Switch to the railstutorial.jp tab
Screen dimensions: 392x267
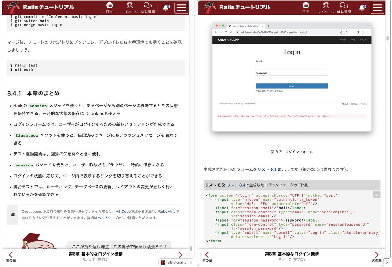[175, 262]
